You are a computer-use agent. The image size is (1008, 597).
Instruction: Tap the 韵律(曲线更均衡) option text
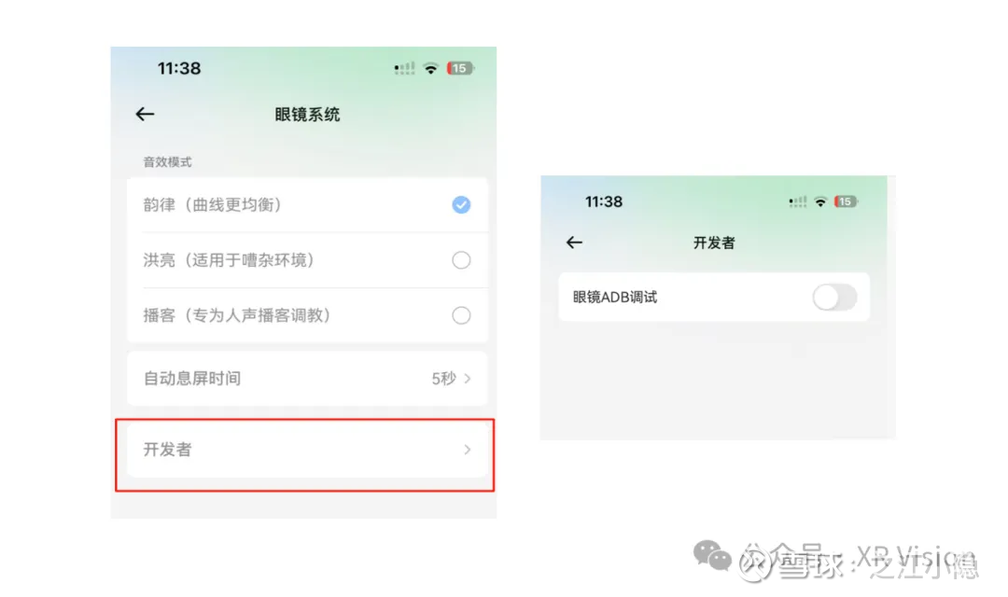tap(212, 205)
